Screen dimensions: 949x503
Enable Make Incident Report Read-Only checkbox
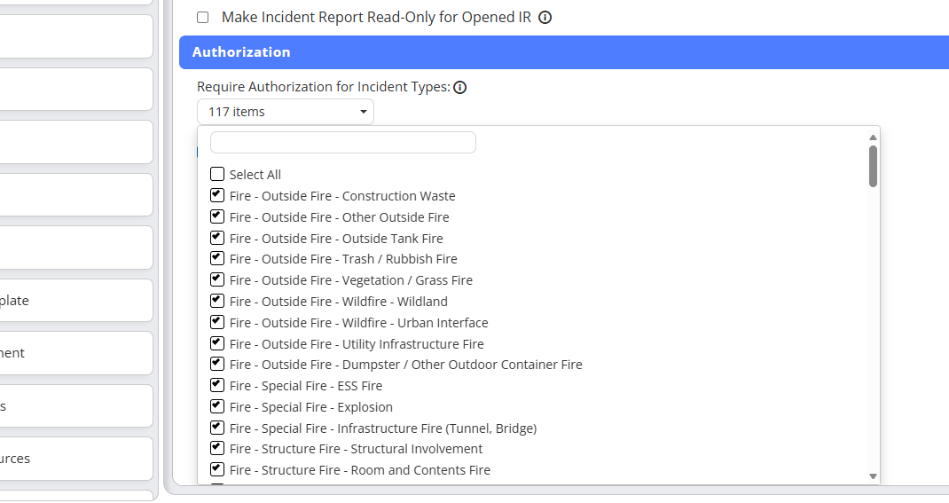tap(203, 18)
